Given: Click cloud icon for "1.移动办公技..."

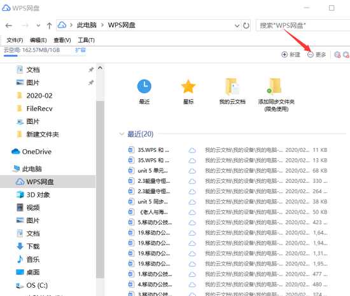Looking at the screenshot, I should point(192,274).
